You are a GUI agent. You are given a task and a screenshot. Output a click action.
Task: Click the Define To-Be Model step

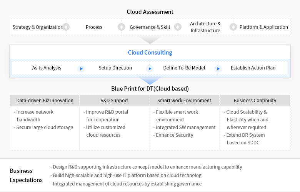pyautogui.click(x=184, y=68)
